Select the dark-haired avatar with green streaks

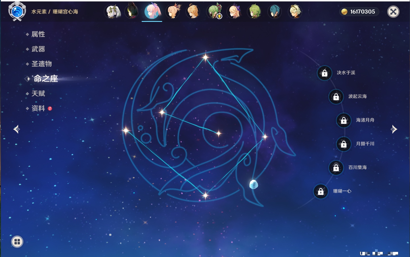[132, 12]
